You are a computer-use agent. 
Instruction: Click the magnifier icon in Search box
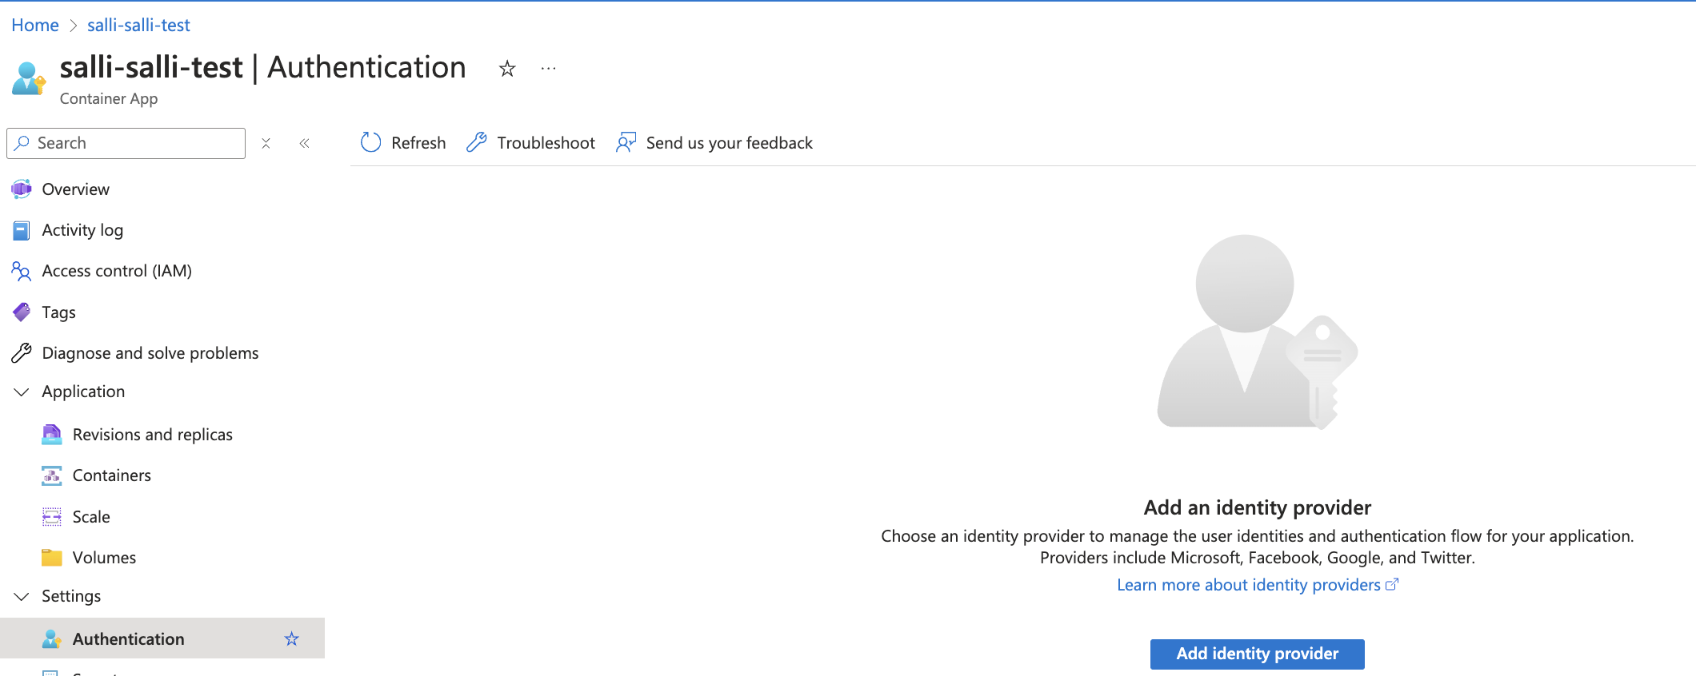[22, 143]
